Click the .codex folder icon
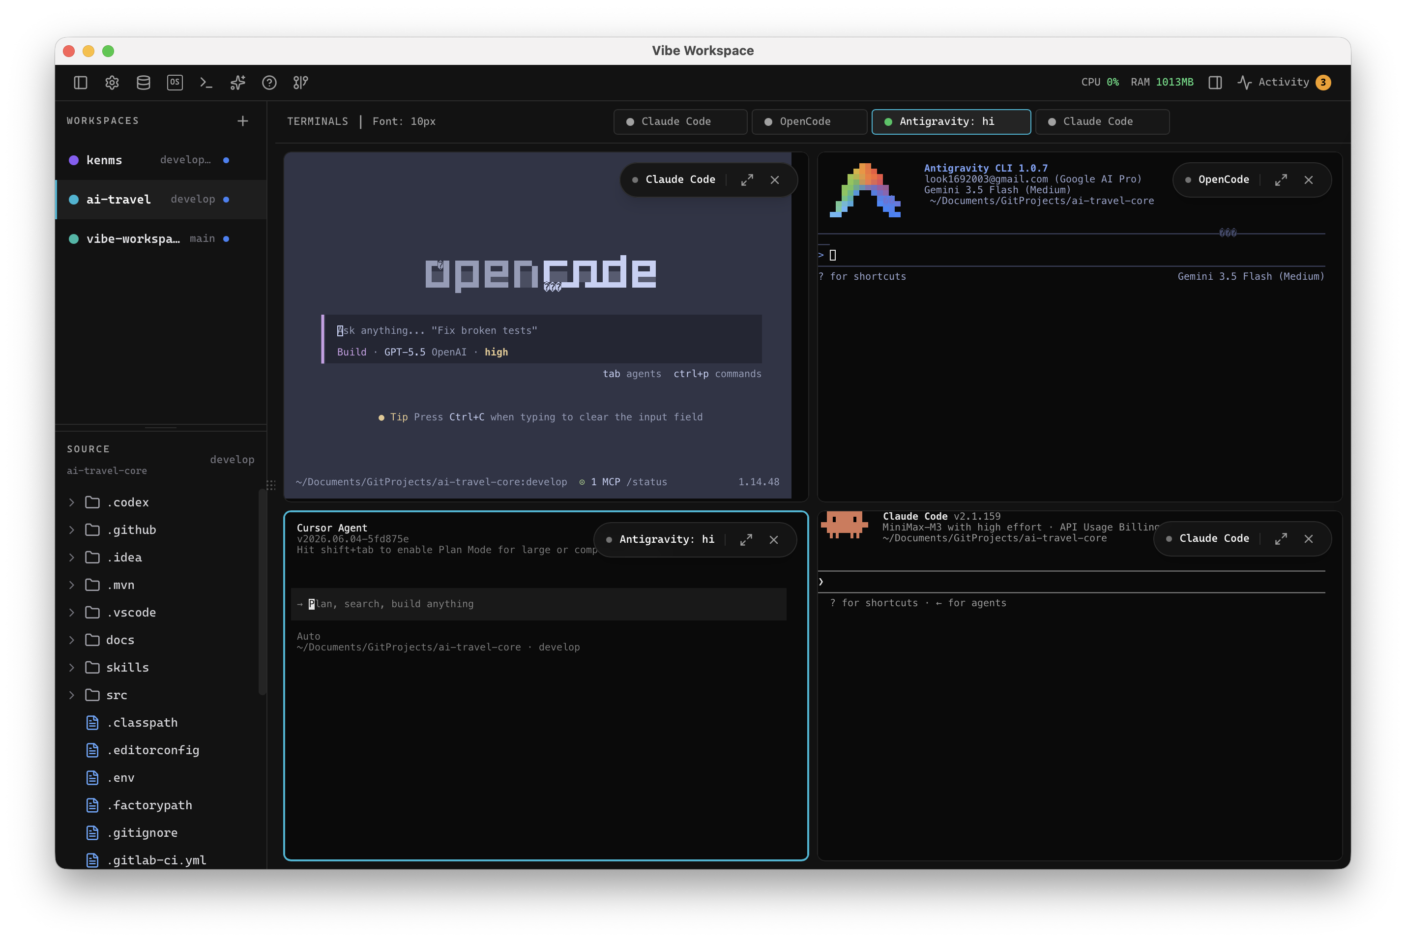The height and width of the screenshot is (942, 1406). (92, 502)
